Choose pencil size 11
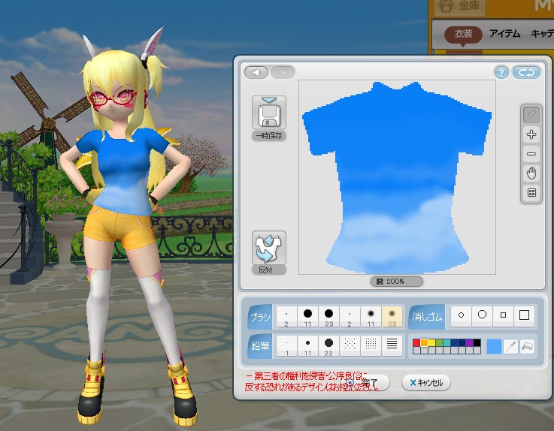The width and height of the screenshot is (554, 431). pyautogui.click(x=307, y=345)
